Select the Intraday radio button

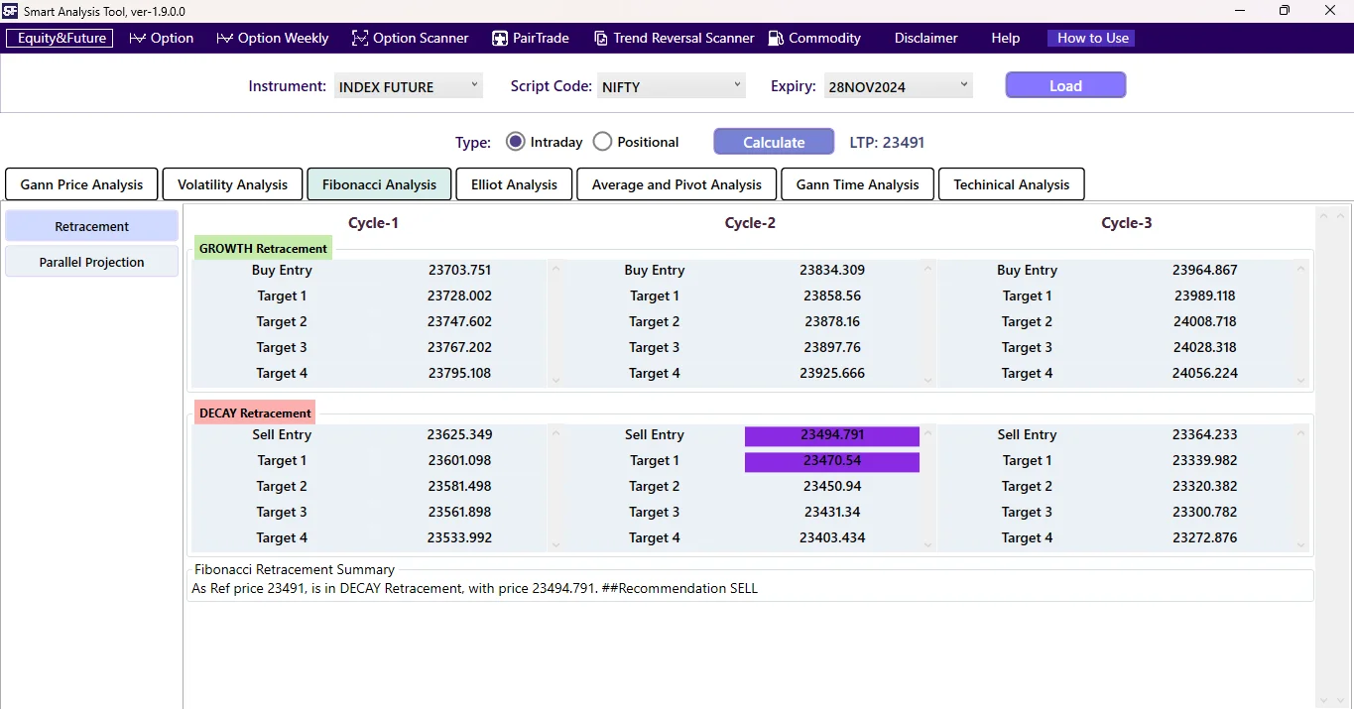[x=515, y=141]
